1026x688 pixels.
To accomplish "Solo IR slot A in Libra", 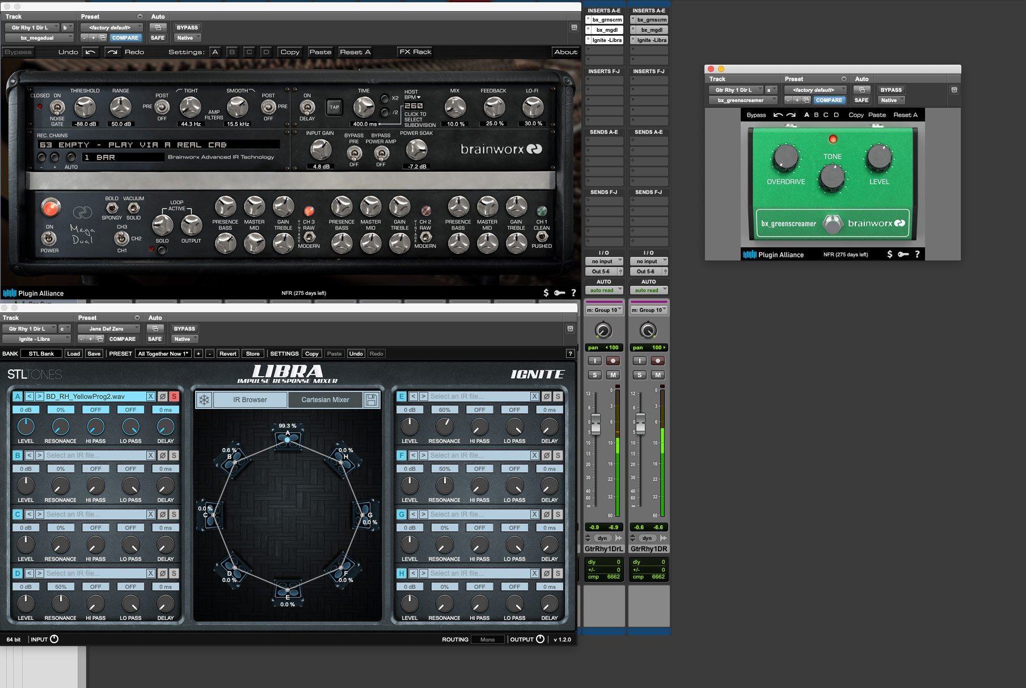I will click(174, 396).
